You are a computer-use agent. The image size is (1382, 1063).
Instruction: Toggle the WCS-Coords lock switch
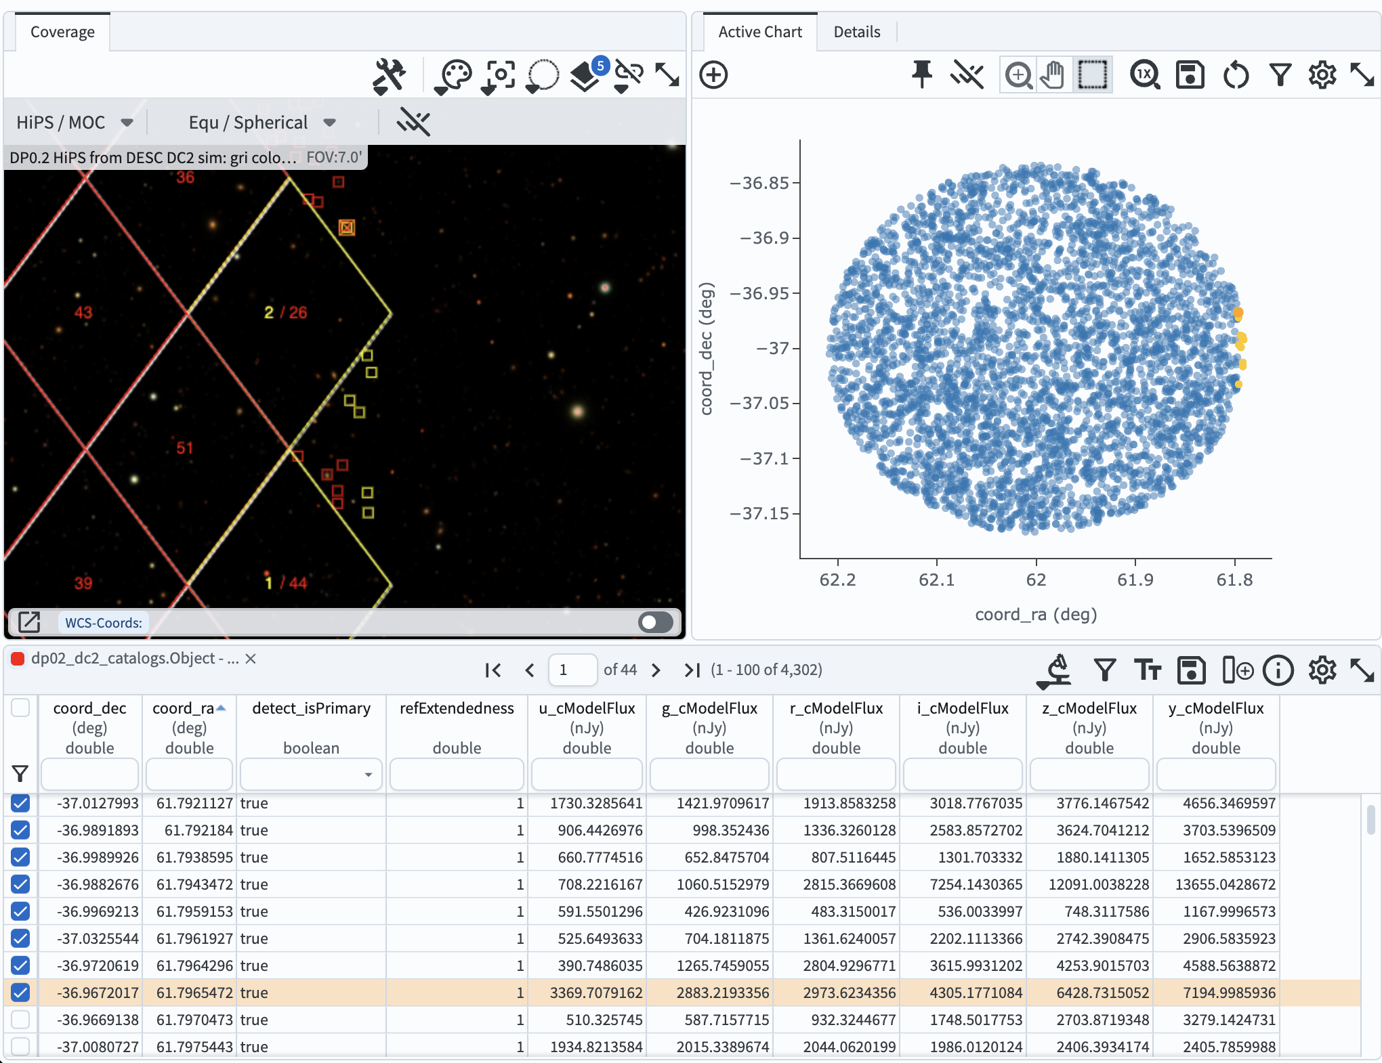coord(655,622)
